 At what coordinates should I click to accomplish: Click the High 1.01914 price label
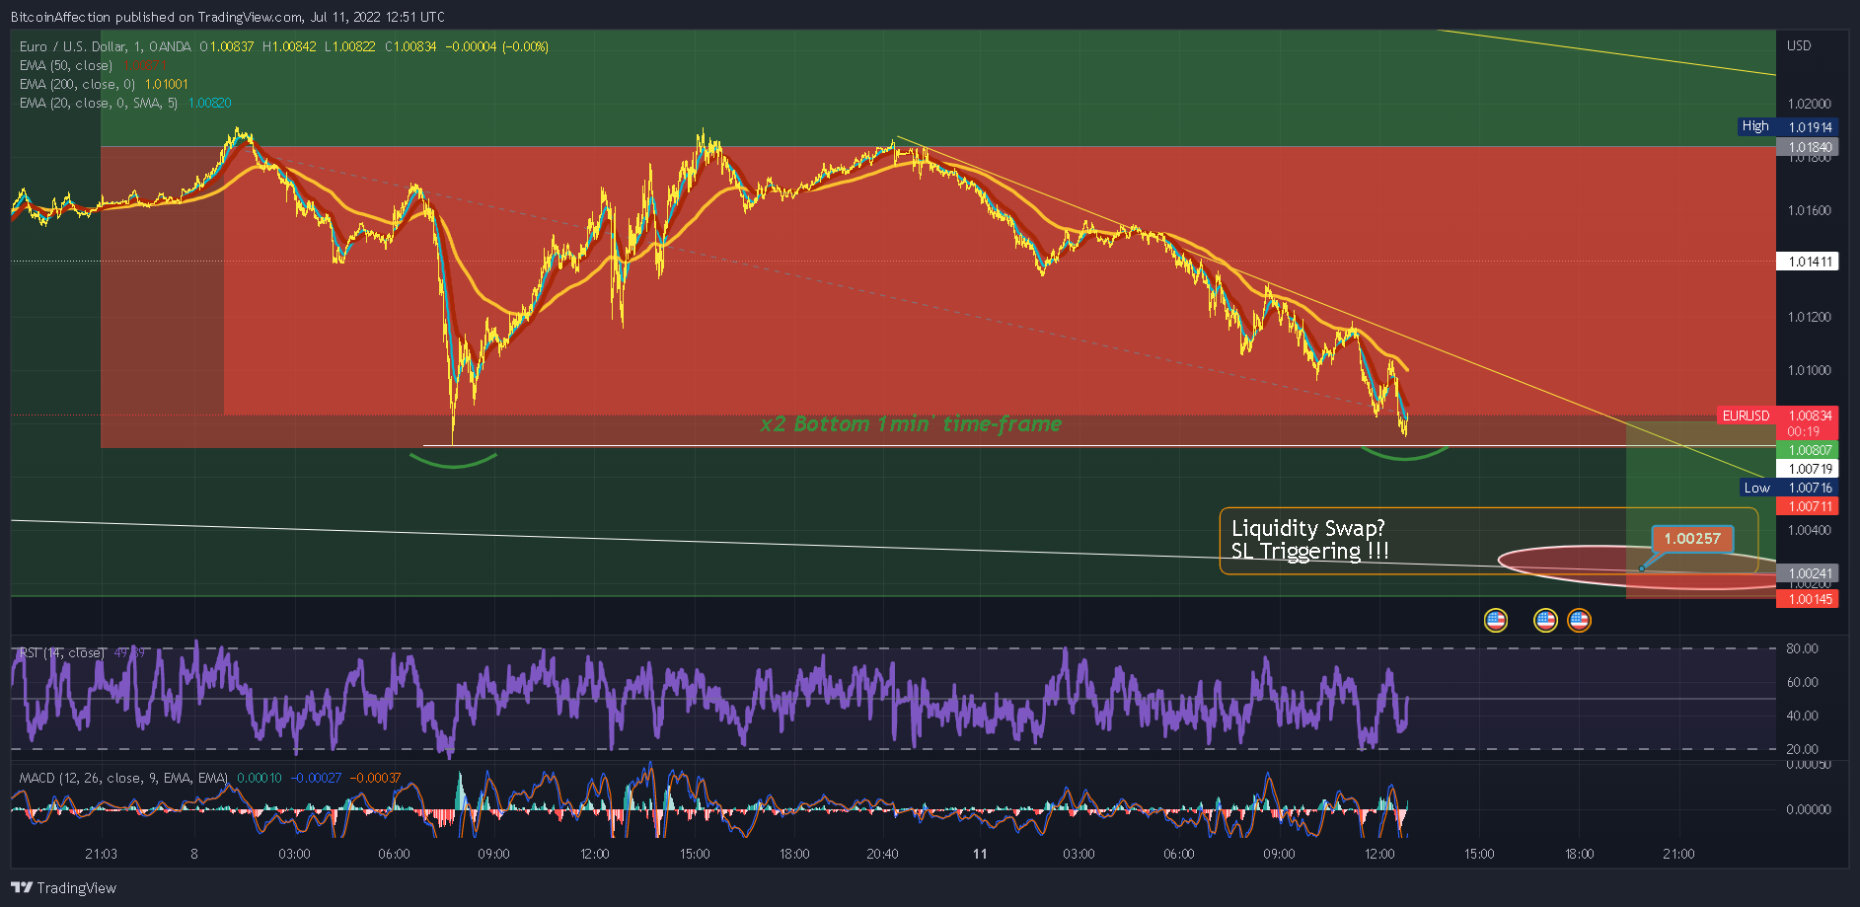click(1787, 126)
